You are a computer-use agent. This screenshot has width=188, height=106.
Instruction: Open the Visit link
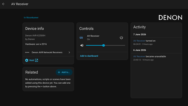pos(32,60)
